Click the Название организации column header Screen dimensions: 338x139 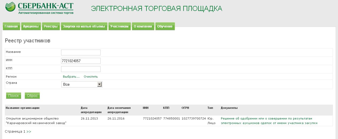[x=23, y=108]
